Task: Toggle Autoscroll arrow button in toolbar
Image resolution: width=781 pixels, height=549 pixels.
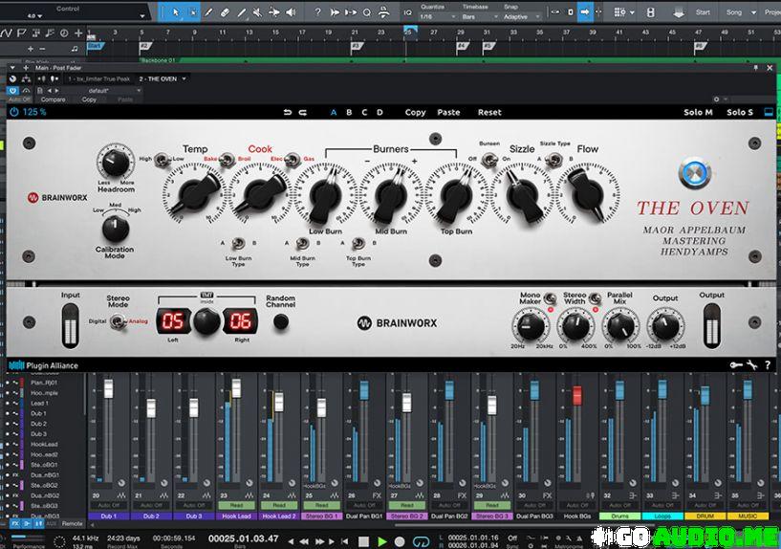Action: tap(585, 12)
